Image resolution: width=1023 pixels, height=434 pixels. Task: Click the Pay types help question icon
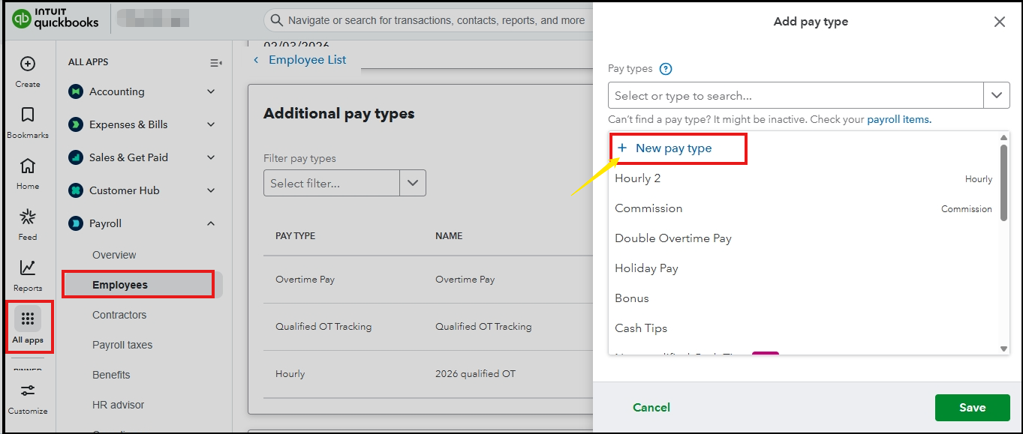tap(666, 69)
